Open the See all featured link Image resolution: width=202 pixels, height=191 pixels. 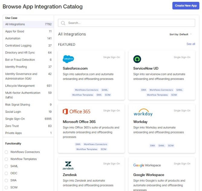pos(191,44)
